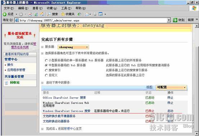Image resolution: width=199 pixels, height=136 pixels.
Task: Click the 链接 links bar label
Action: pos(191,20)
